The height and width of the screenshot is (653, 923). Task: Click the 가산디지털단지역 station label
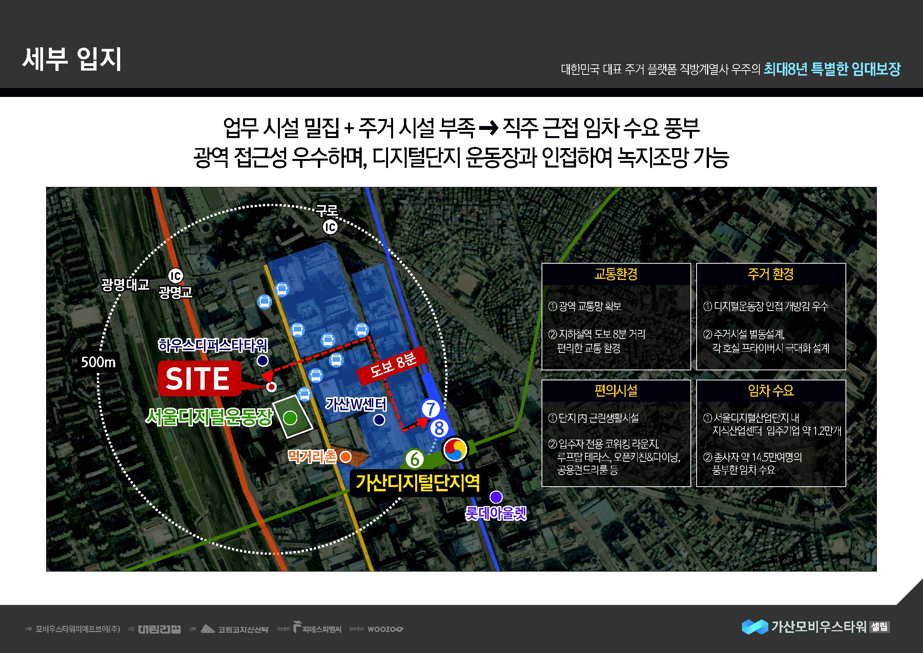418,482
